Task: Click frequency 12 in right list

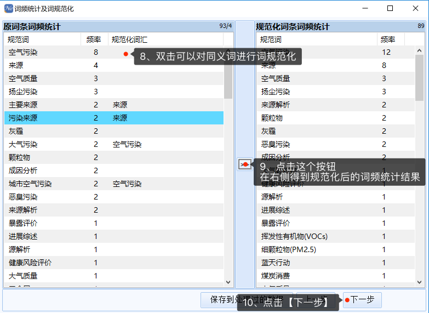Action: click(x=386, y=52)
